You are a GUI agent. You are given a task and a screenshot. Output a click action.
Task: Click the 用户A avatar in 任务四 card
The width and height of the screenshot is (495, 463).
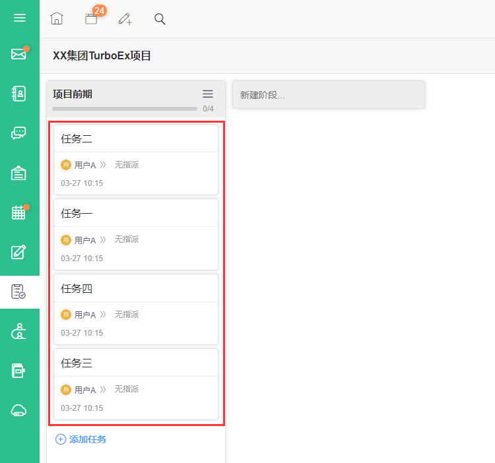click(x=66, y=315)
